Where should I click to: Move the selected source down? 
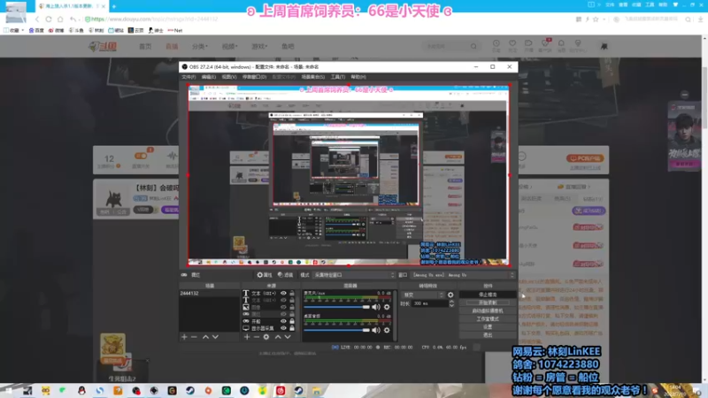[x=288, y=337]
